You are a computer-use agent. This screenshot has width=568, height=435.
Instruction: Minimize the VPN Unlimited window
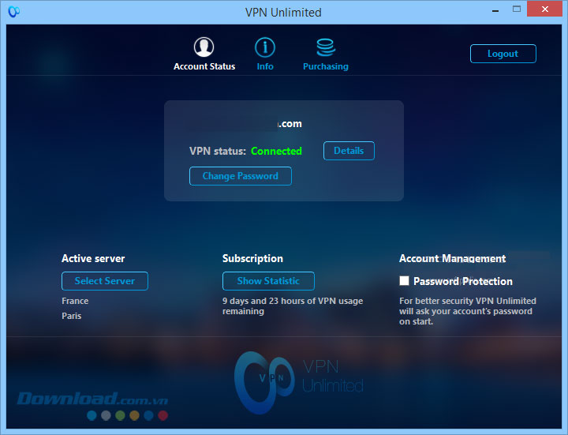click(x=493, y=10)
